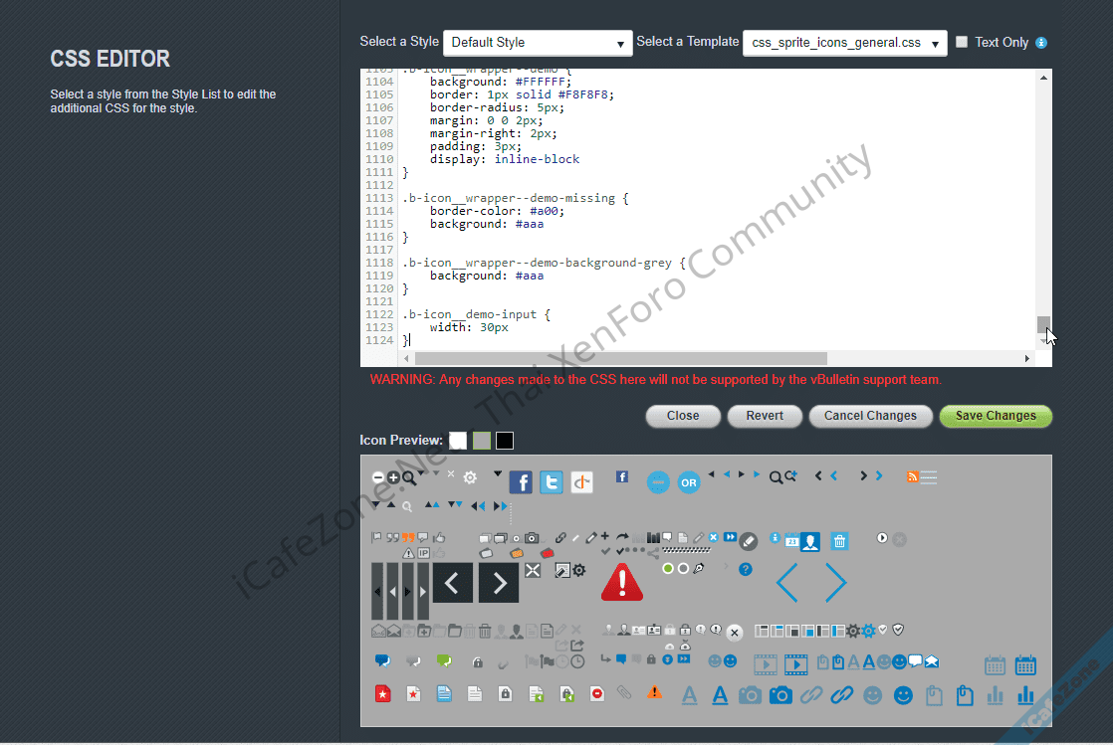Click the editor's horizontal scrollbar right arrow
Screen dimensions: 1113x745
point(1027,358)
